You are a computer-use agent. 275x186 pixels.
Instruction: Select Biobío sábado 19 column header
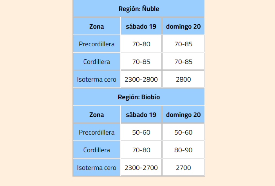pyautogui.click(x=141, y=115)
